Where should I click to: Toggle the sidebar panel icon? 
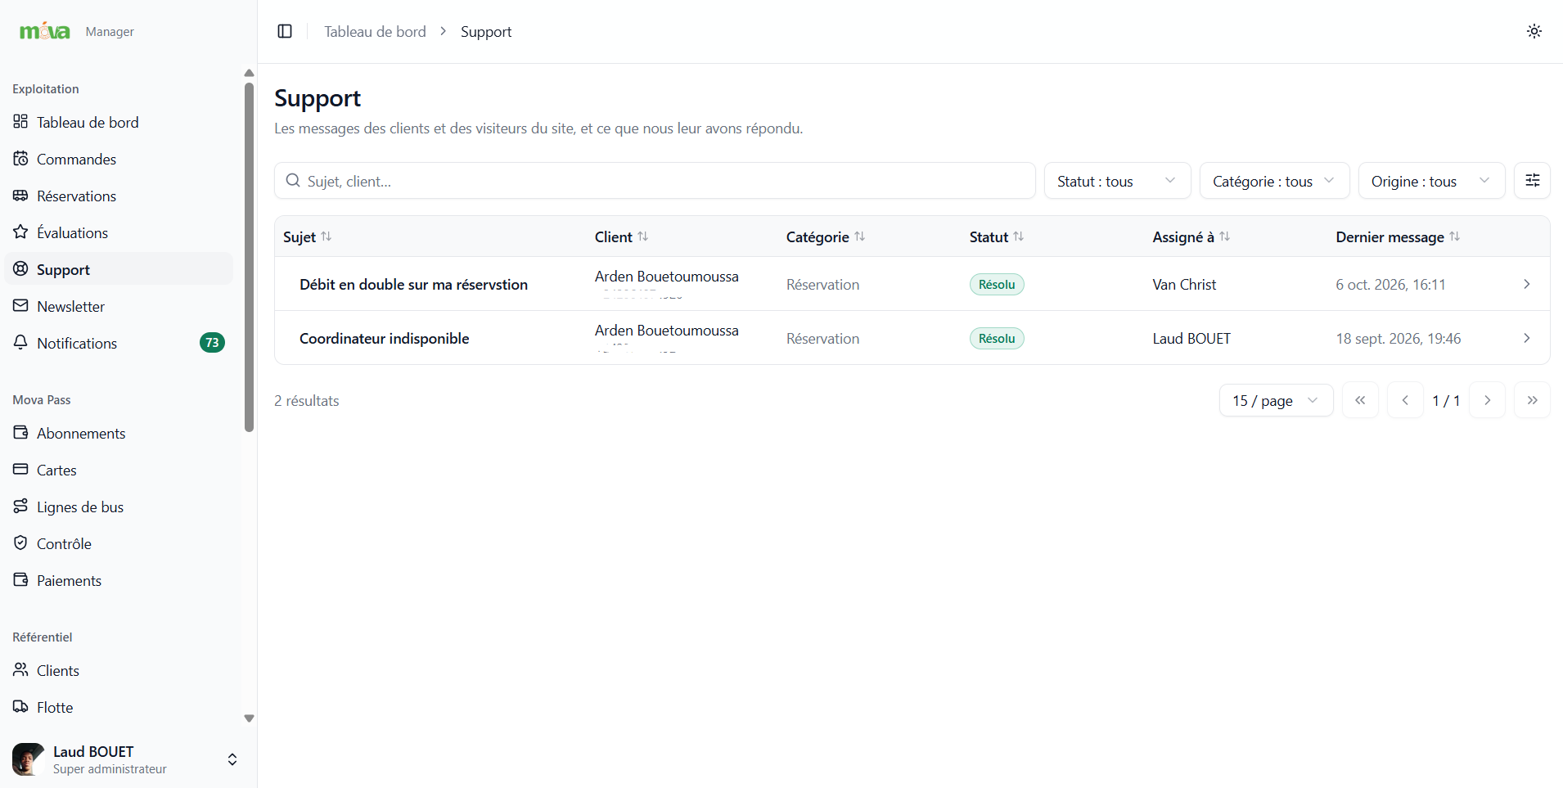pos(285,31)
